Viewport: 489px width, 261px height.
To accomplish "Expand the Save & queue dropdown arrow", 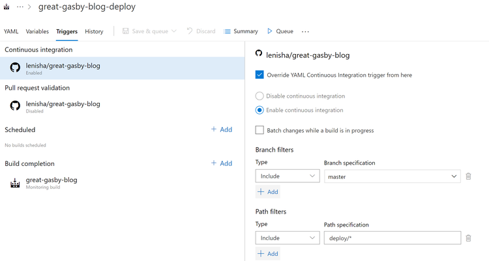I will click(x=174, y=31).
